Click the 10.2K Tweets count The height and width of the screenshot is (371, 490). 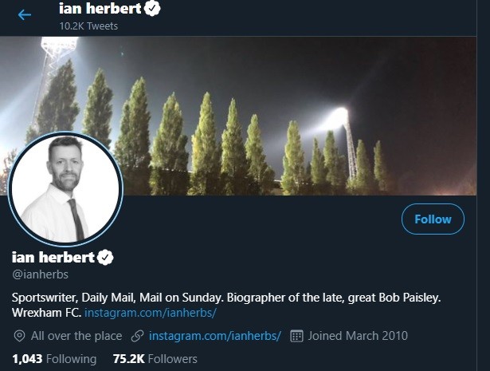[x=88, y=26]
